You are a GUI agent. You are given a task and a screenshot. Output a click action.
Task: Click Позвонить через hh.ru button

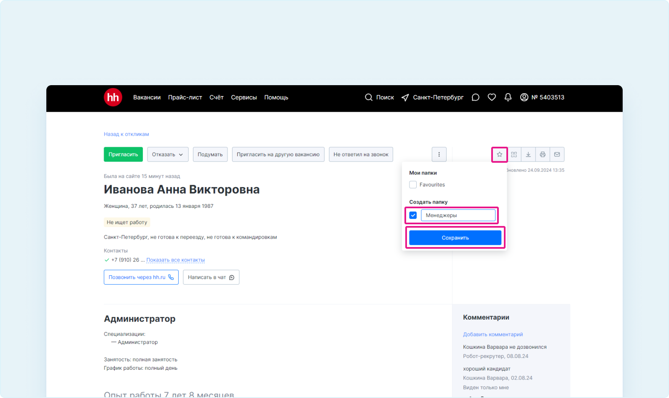coord(141,277)
